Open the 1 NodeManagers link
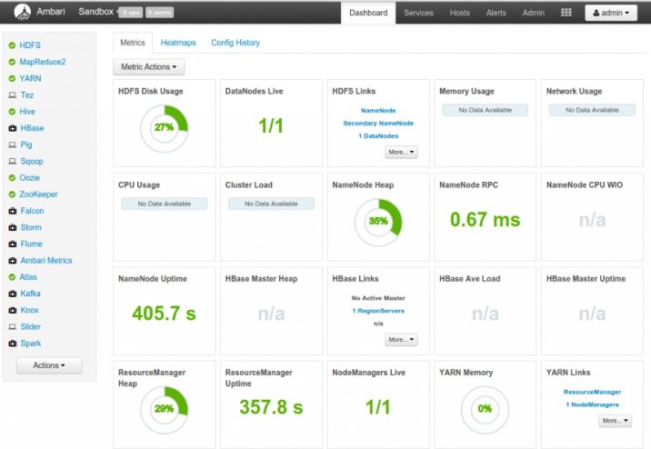This screenshot has width=651, height=449. [x=592, y=404]
